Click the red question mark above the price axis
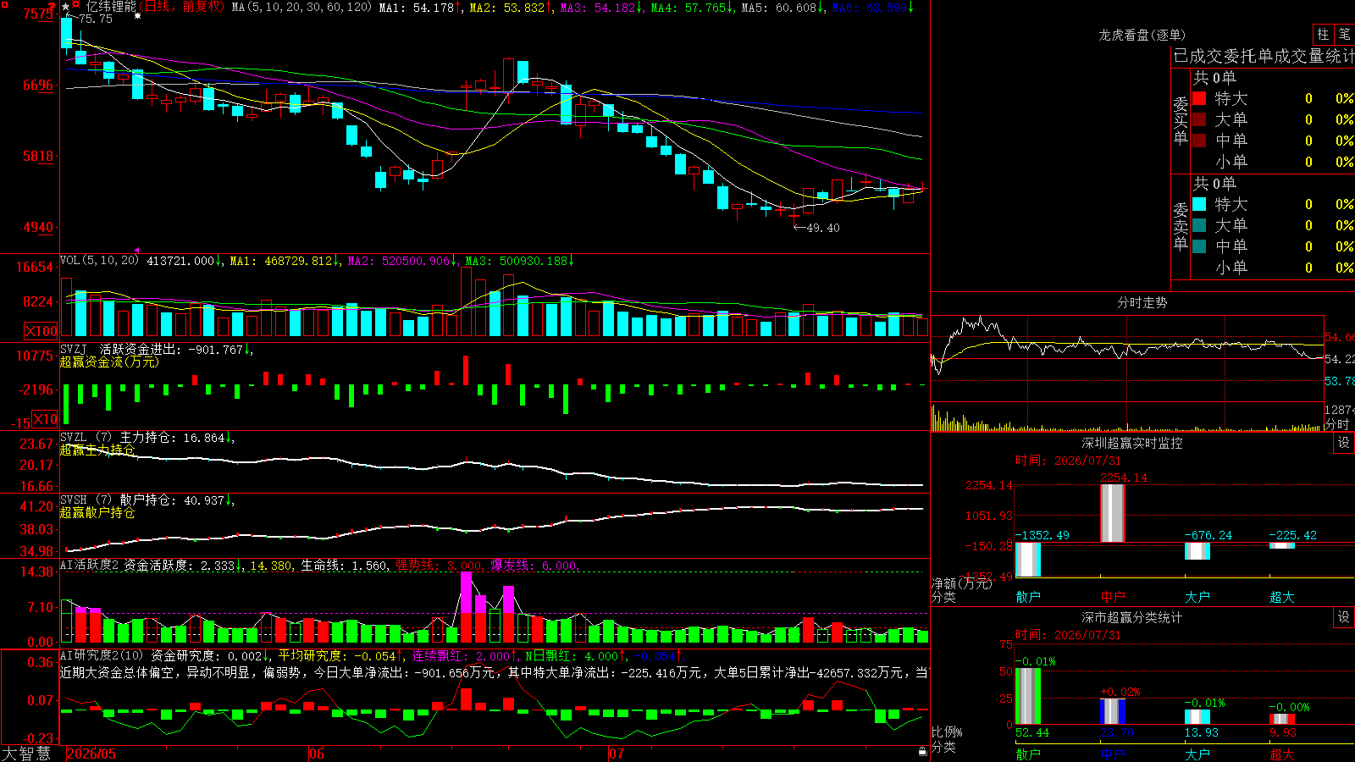 [52, 8]
